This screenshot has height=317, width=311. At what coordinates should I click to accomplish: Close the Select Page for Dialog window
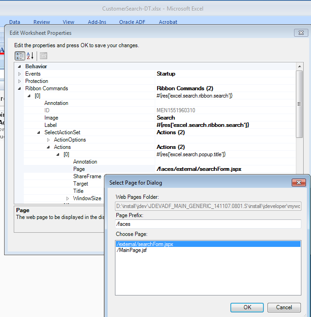click(299, 183)
